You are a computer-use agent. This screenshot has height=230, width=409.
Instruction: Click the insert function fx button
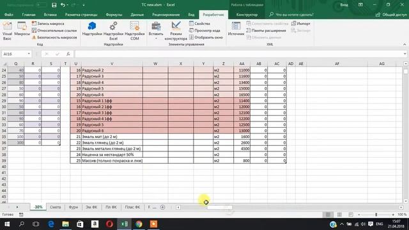click(68, 54)
